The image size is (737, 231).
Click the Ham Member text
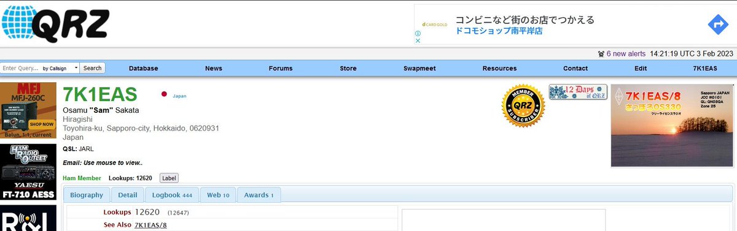pos(82,178)
